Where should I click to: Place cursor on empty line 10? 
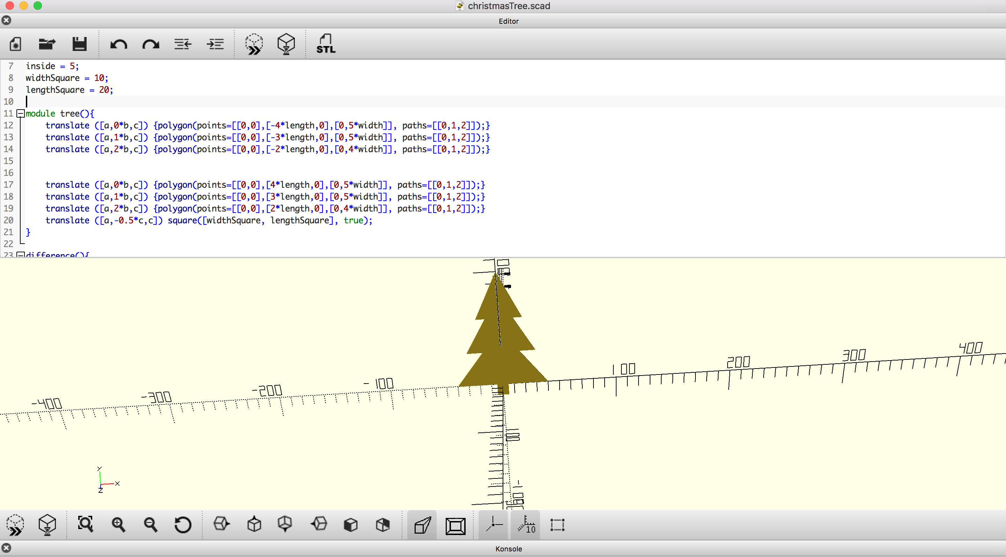tap(515, 102)
